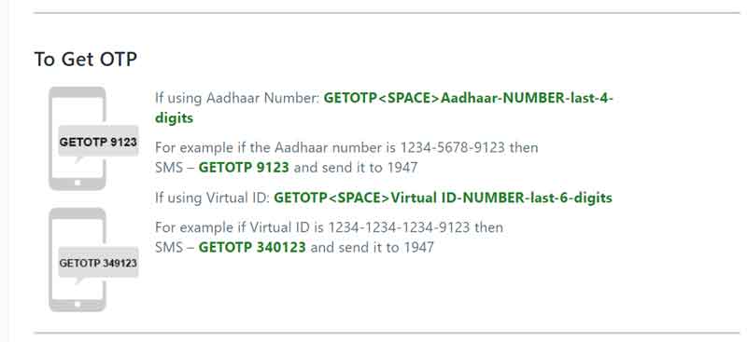The width and height of the screenshot is (747, 342).
Task: Click the sample Virtual ID 1234-1234-1234-9123
Action: [399, 227]
